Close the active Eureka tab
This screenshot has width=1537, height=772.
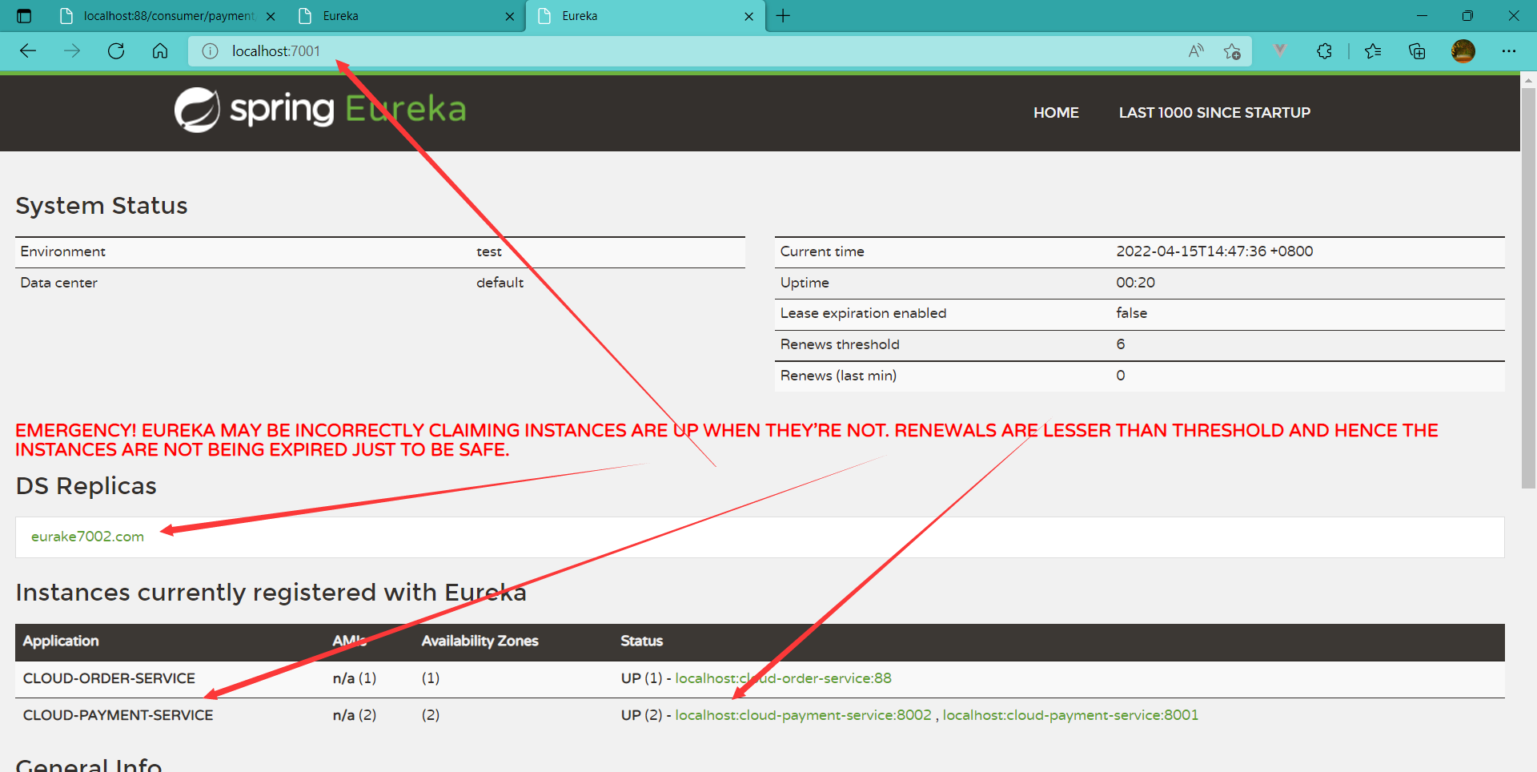point(749,16)
